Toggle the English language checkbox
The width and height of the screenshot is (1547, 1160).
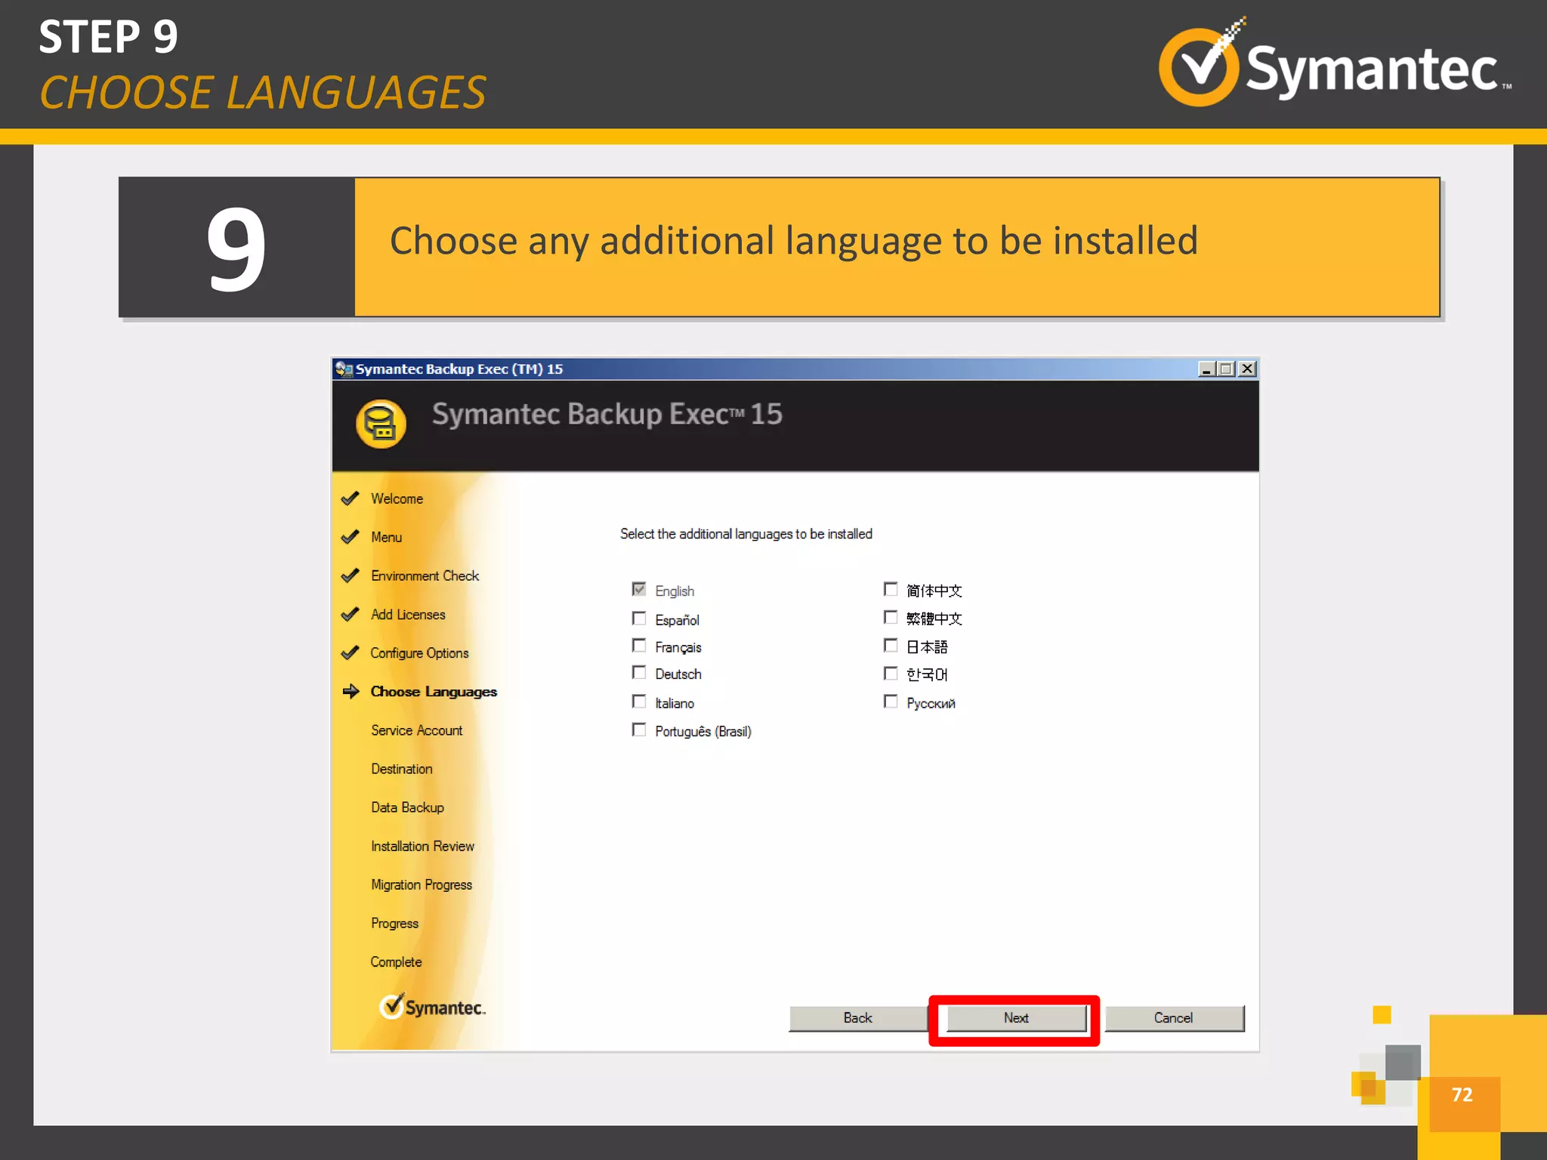(x=639, y=589)
